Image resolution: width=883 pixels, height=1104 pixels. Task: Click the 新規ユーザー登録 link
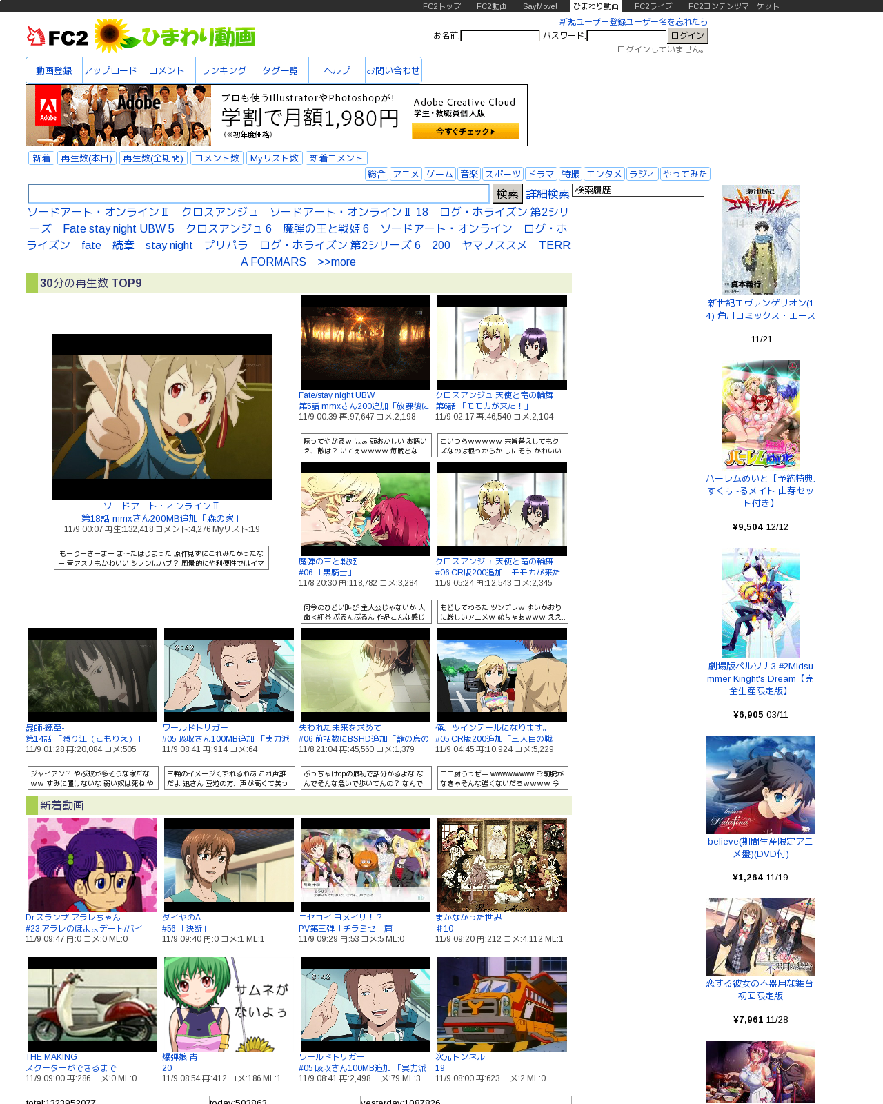click(x=591, y=22)
